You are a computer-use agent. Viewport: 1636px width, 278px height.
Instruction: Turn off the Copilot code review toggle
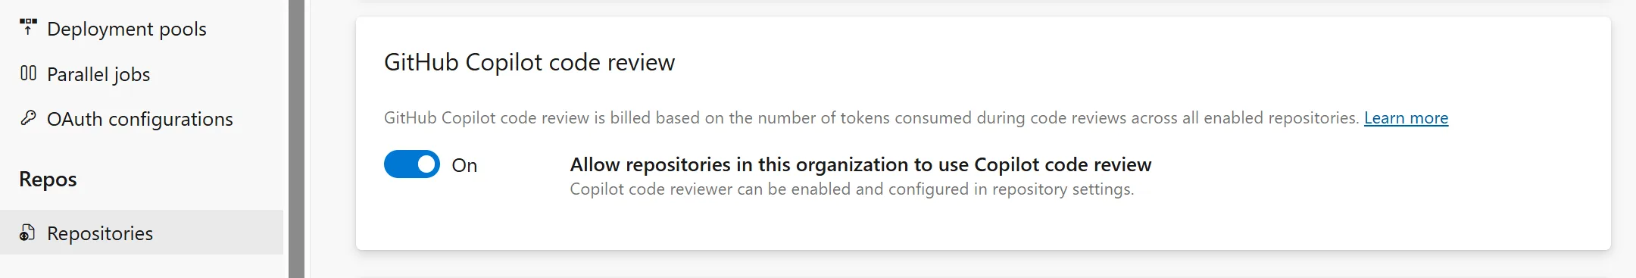tap(412, 164)
